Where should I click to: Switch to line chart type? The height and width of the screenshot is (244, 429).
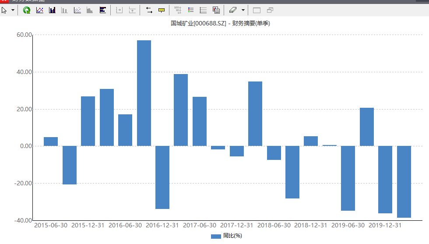point(40,11)
